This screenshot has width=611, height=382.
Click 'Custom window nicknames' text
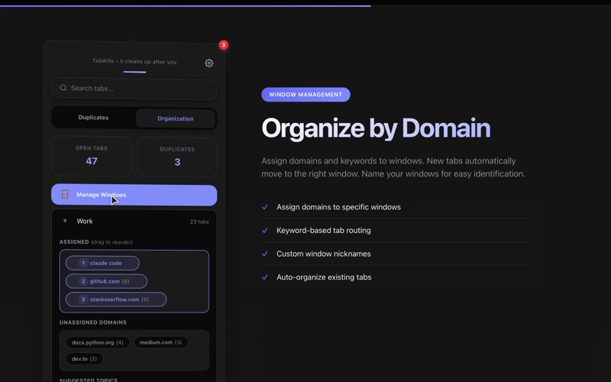click(x=323, y=254)
